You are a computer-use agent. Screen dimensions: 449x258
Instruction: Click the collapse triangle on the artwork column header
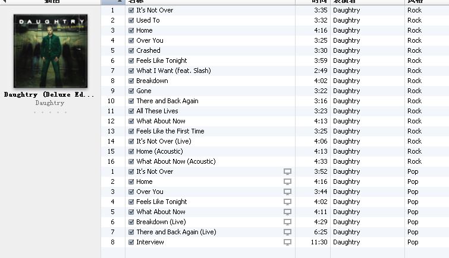pyautogui.click(x=4, y=1)
